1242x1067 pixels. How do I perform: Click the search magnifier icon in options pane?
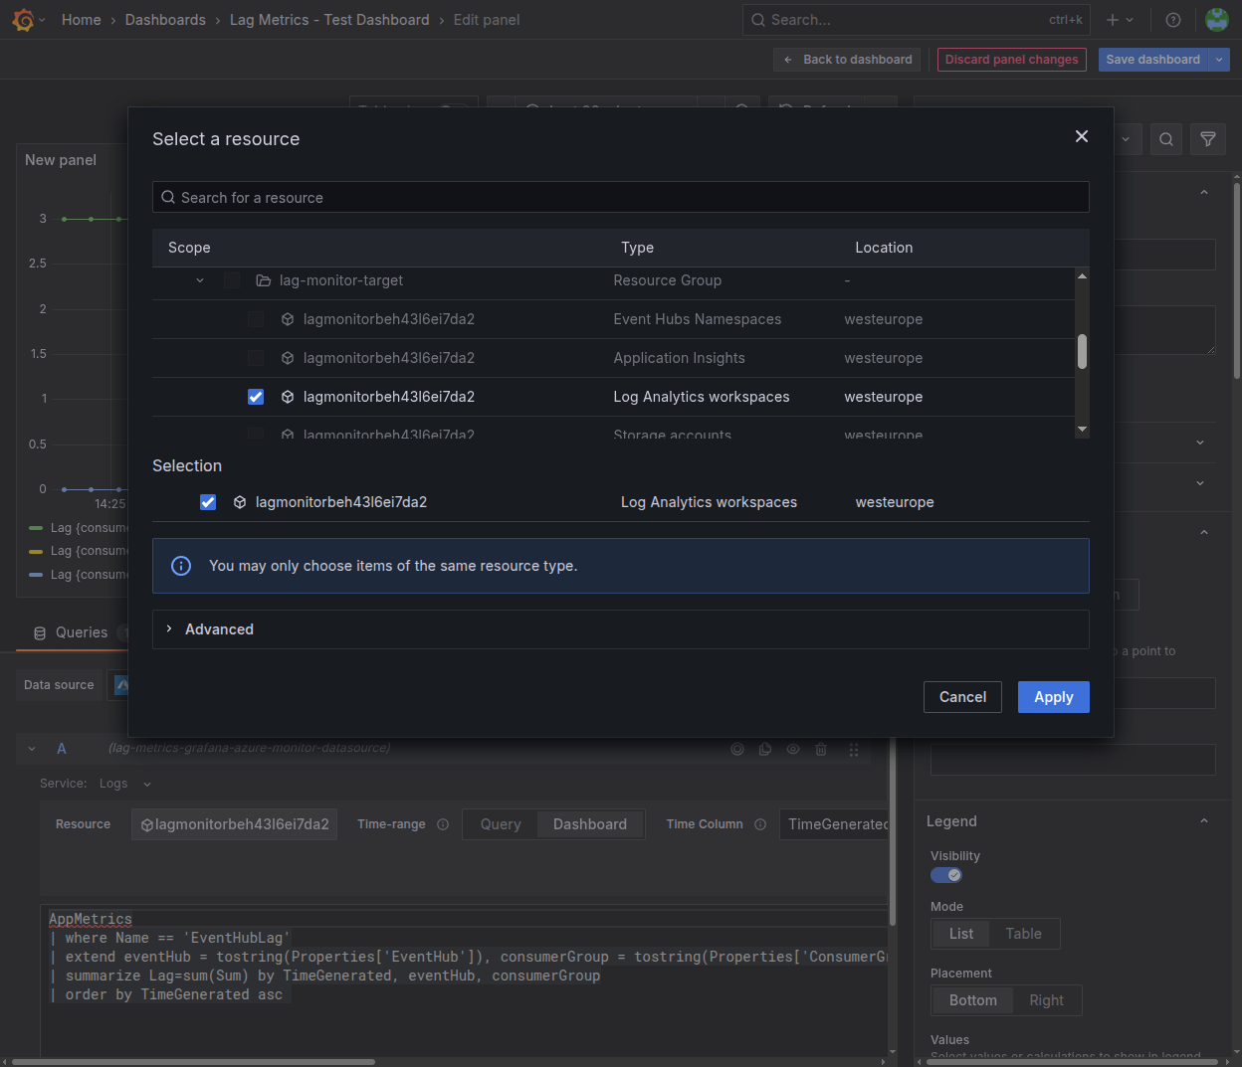click(1166, 139)
